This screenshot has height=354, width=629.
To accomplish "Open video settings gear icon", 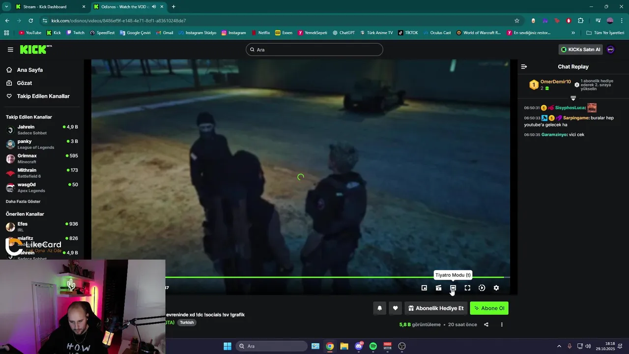I will 496,288.
